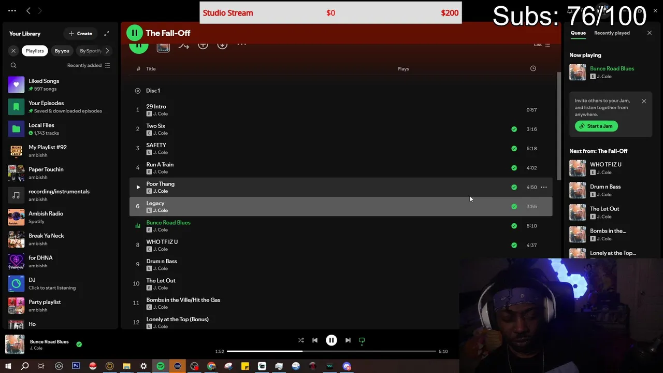Clear the library filter with X
This screenshot has height=373, width=663.
(x=13, y=51)
